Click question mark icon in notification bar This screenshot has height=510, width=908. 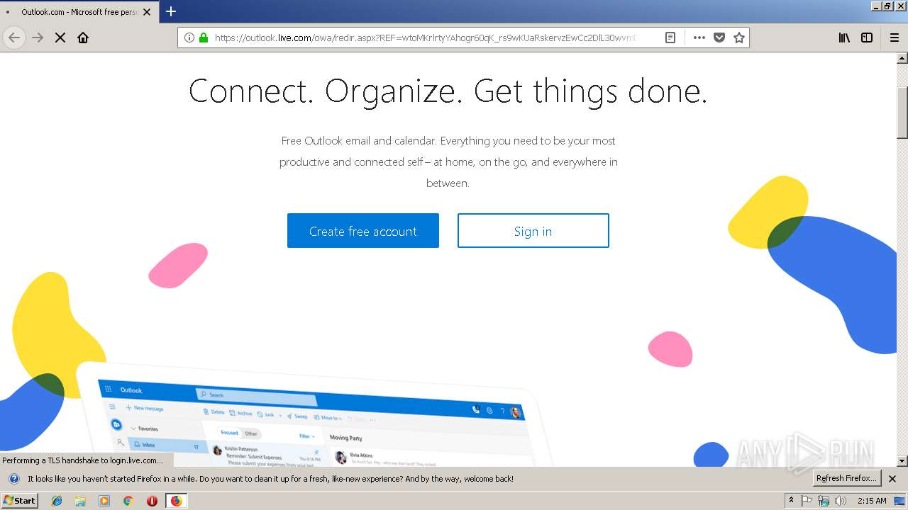(13, 479)
